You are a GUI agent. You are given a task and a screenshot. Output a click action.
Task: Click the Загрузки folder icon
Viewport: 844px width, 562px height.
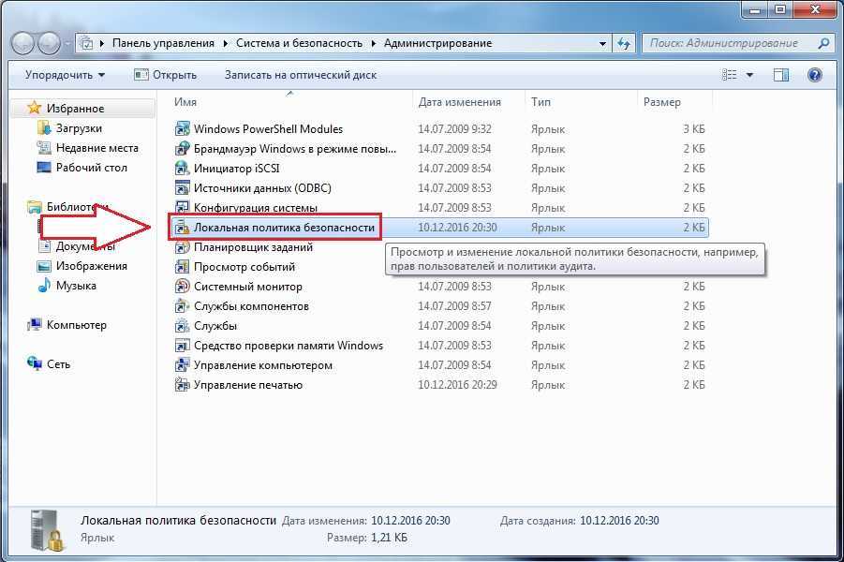coord(44,128)
